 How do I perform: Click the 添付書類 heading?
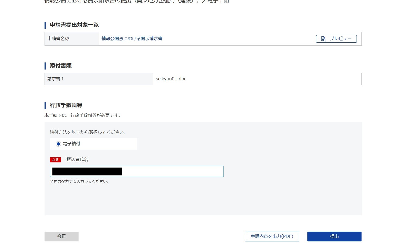61,66
